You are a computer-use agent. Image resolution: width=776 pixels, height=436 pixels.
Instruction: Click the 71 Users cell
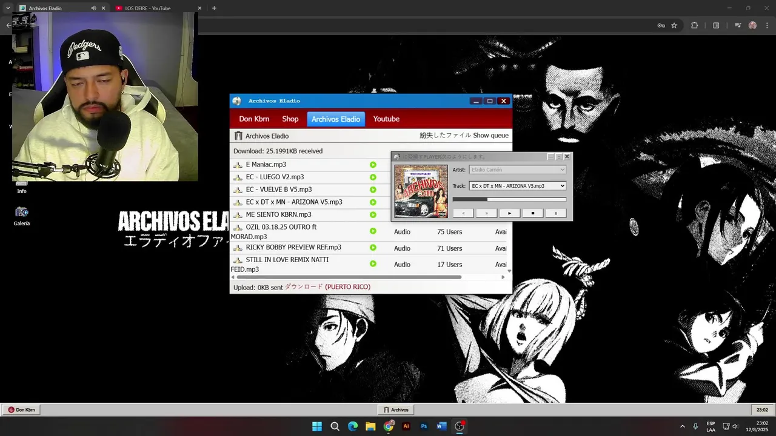click(449, 248)
